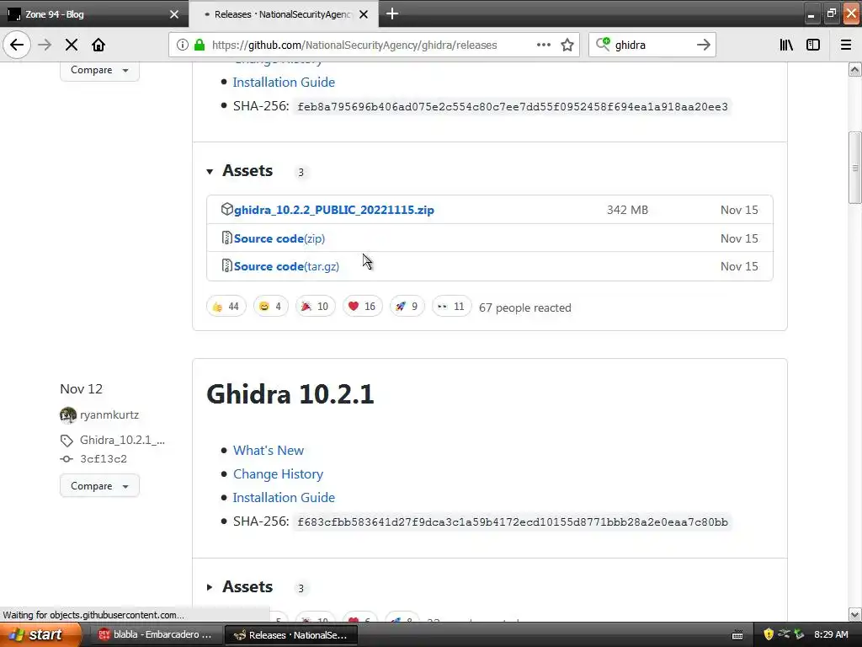Focus the search box containing ghidra
Viewport: 862px width, 647px height.
[652, 45]
